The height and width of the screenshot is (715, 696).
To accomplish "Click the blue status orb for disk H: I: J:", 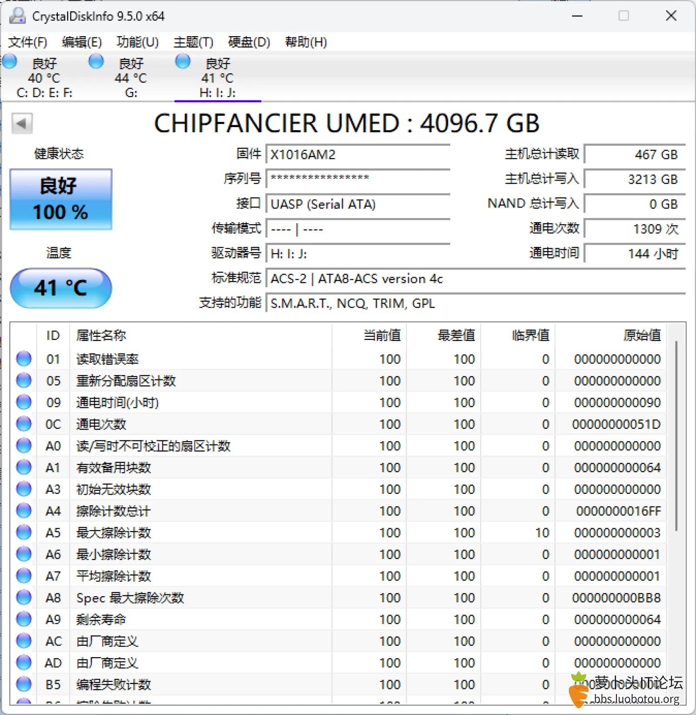I will pos(183,61).
